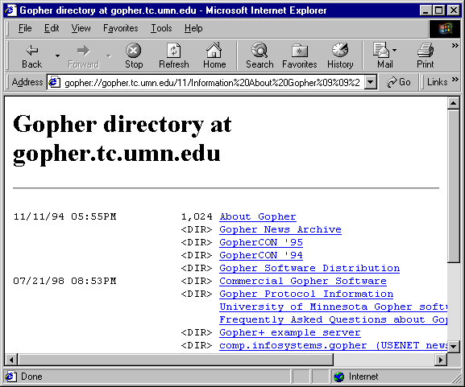Click the horizontal scrollbar left arrow

(x=11, y=360)
